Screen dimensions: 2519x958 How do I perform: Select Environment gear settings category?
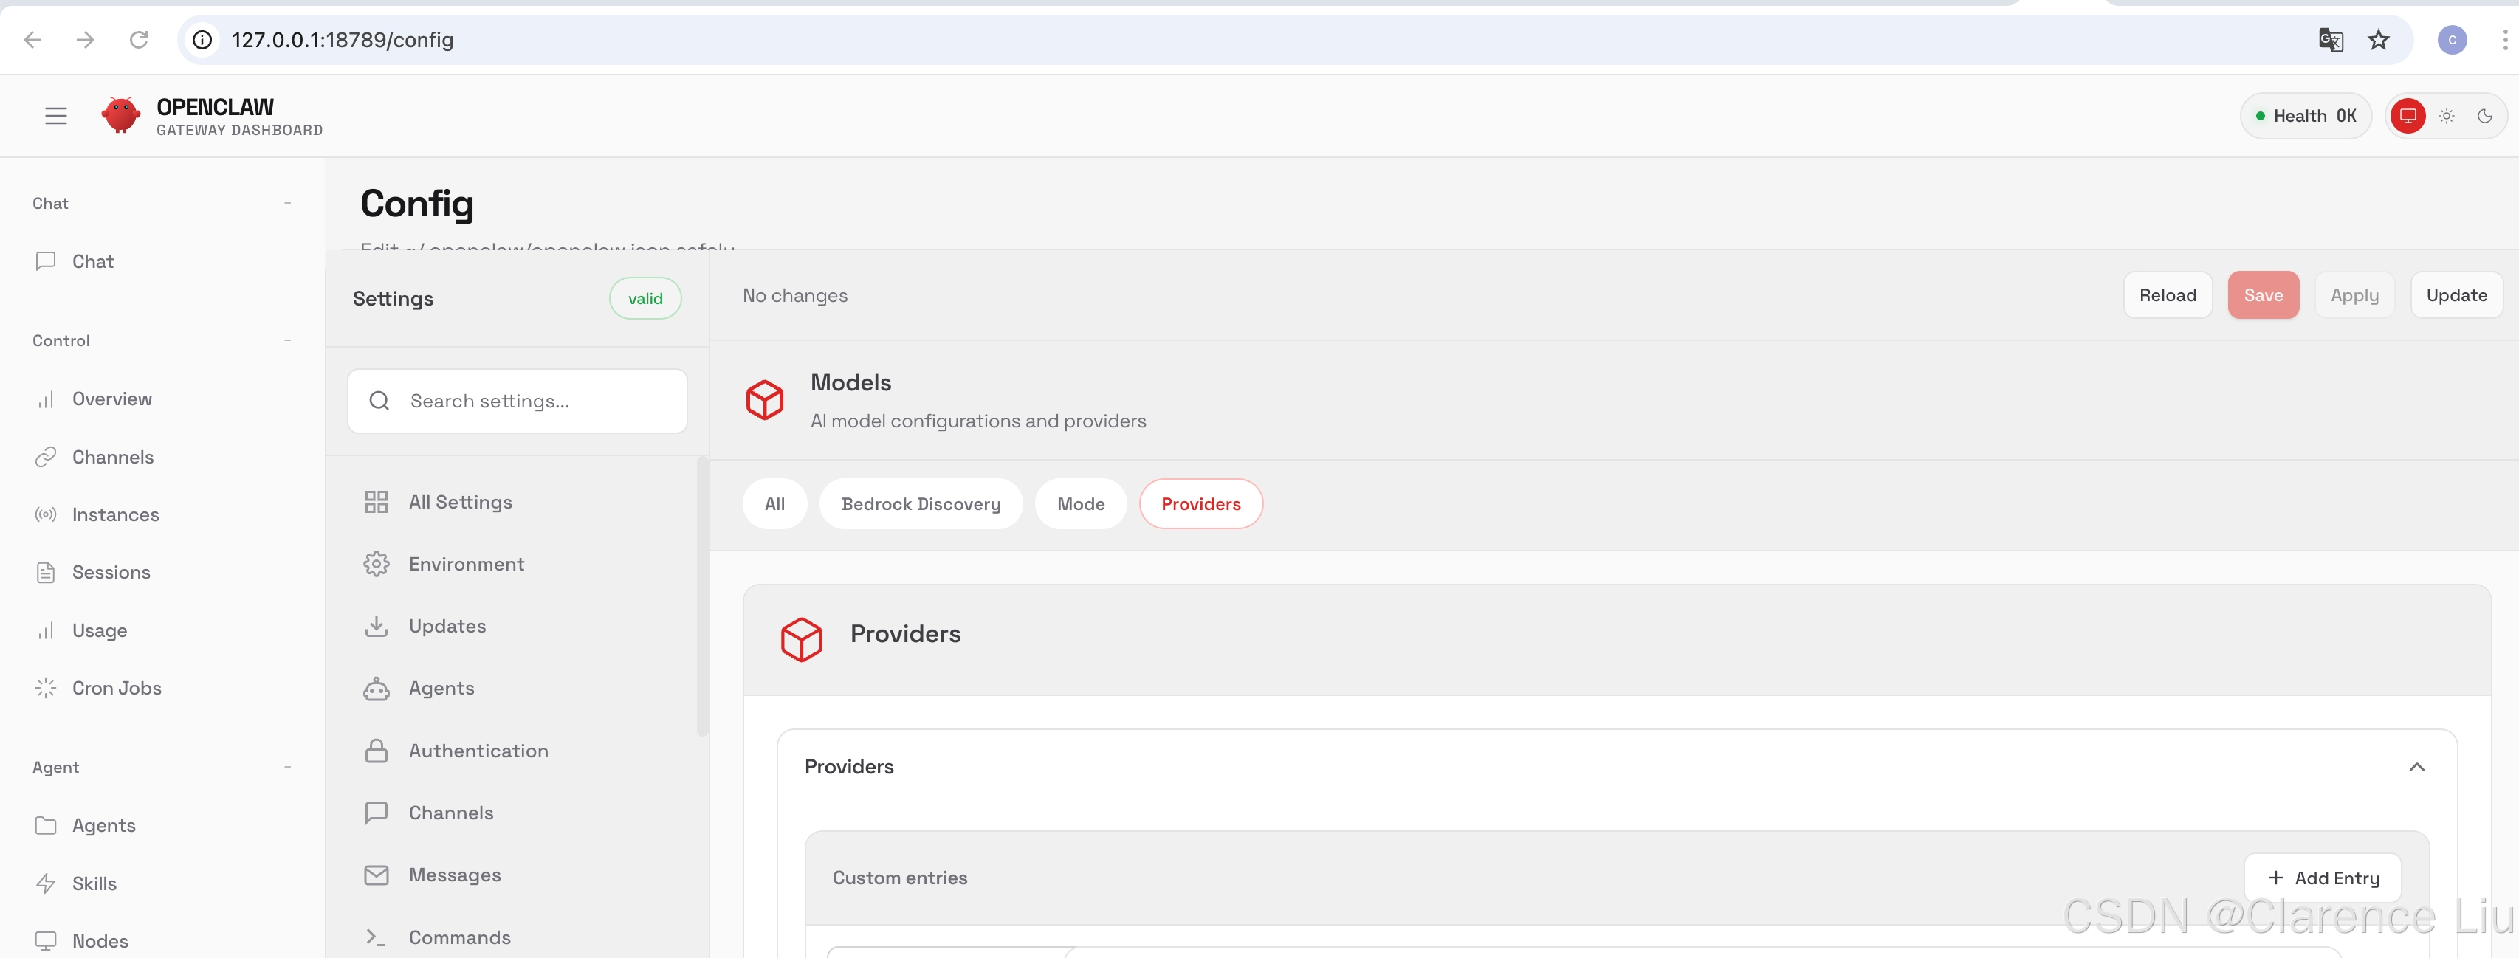pyautogui.click(x=465, y=564)
